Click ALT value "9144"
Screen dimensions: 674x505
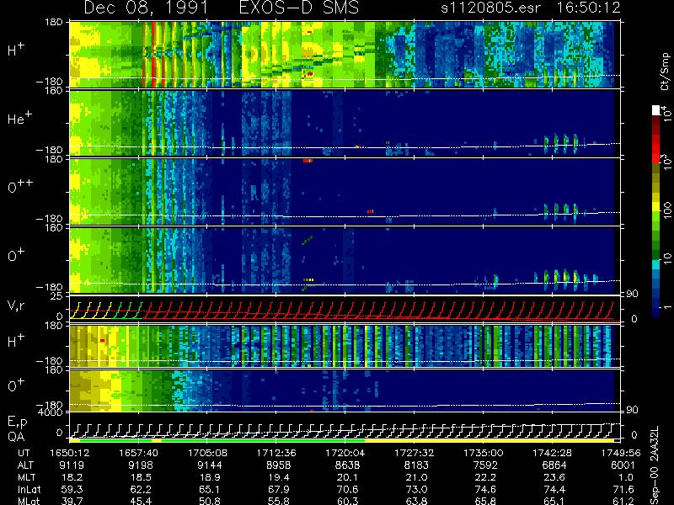(210, 465)
